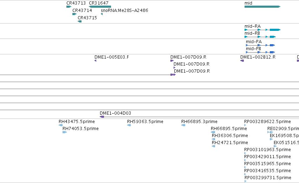Click the CR43714 gene feature
This screenshot has height=183, width=299.
pyautogui.click(x=74, y=14)
